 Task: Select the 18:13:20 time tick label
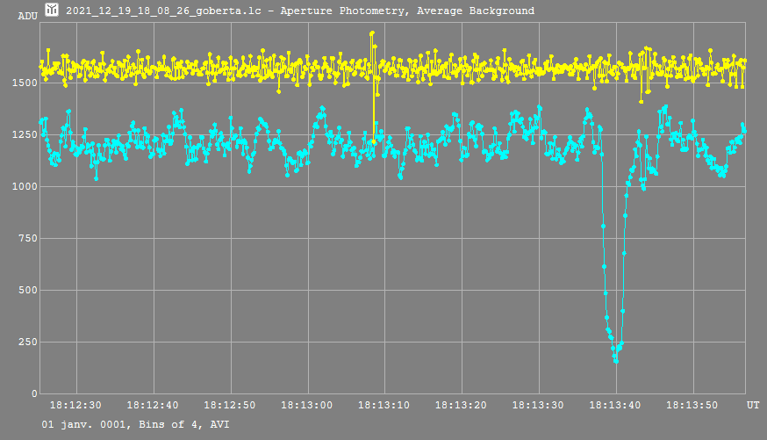pyautogui.click(x=462, y=406)
